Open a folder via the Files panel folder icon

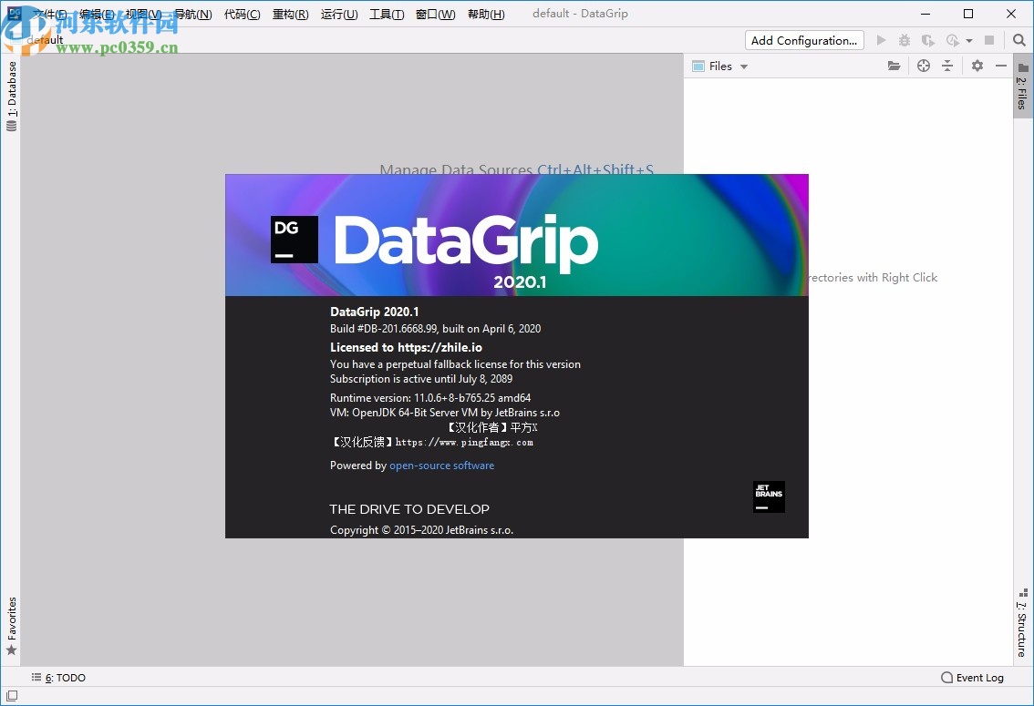pos(894,66)
